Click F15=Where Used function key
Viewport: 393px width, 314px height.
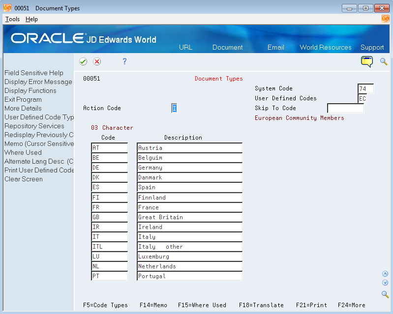click(202, 305)
